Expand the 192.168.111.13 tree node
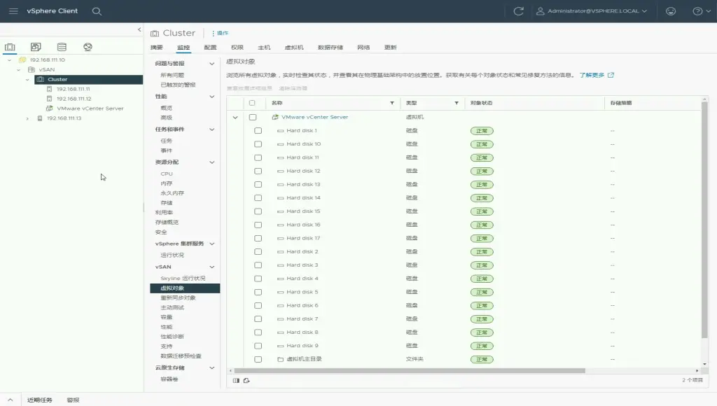This screenshot has height=406, width=717. click(27, 118)
